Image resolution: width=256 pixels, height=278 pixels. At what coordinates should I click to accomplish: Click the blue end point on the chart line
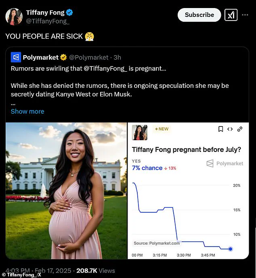pyautogui.click(x=231, y=249)
